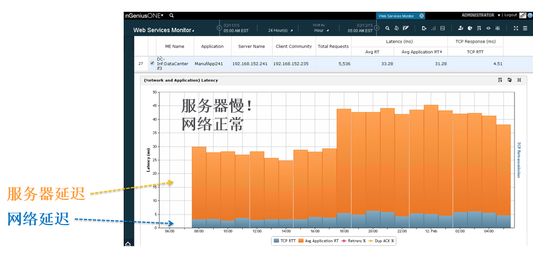533x256 pixels.
Task: Sort by Client Community column header
Action: pyautogui.click(x=293, y=46)
